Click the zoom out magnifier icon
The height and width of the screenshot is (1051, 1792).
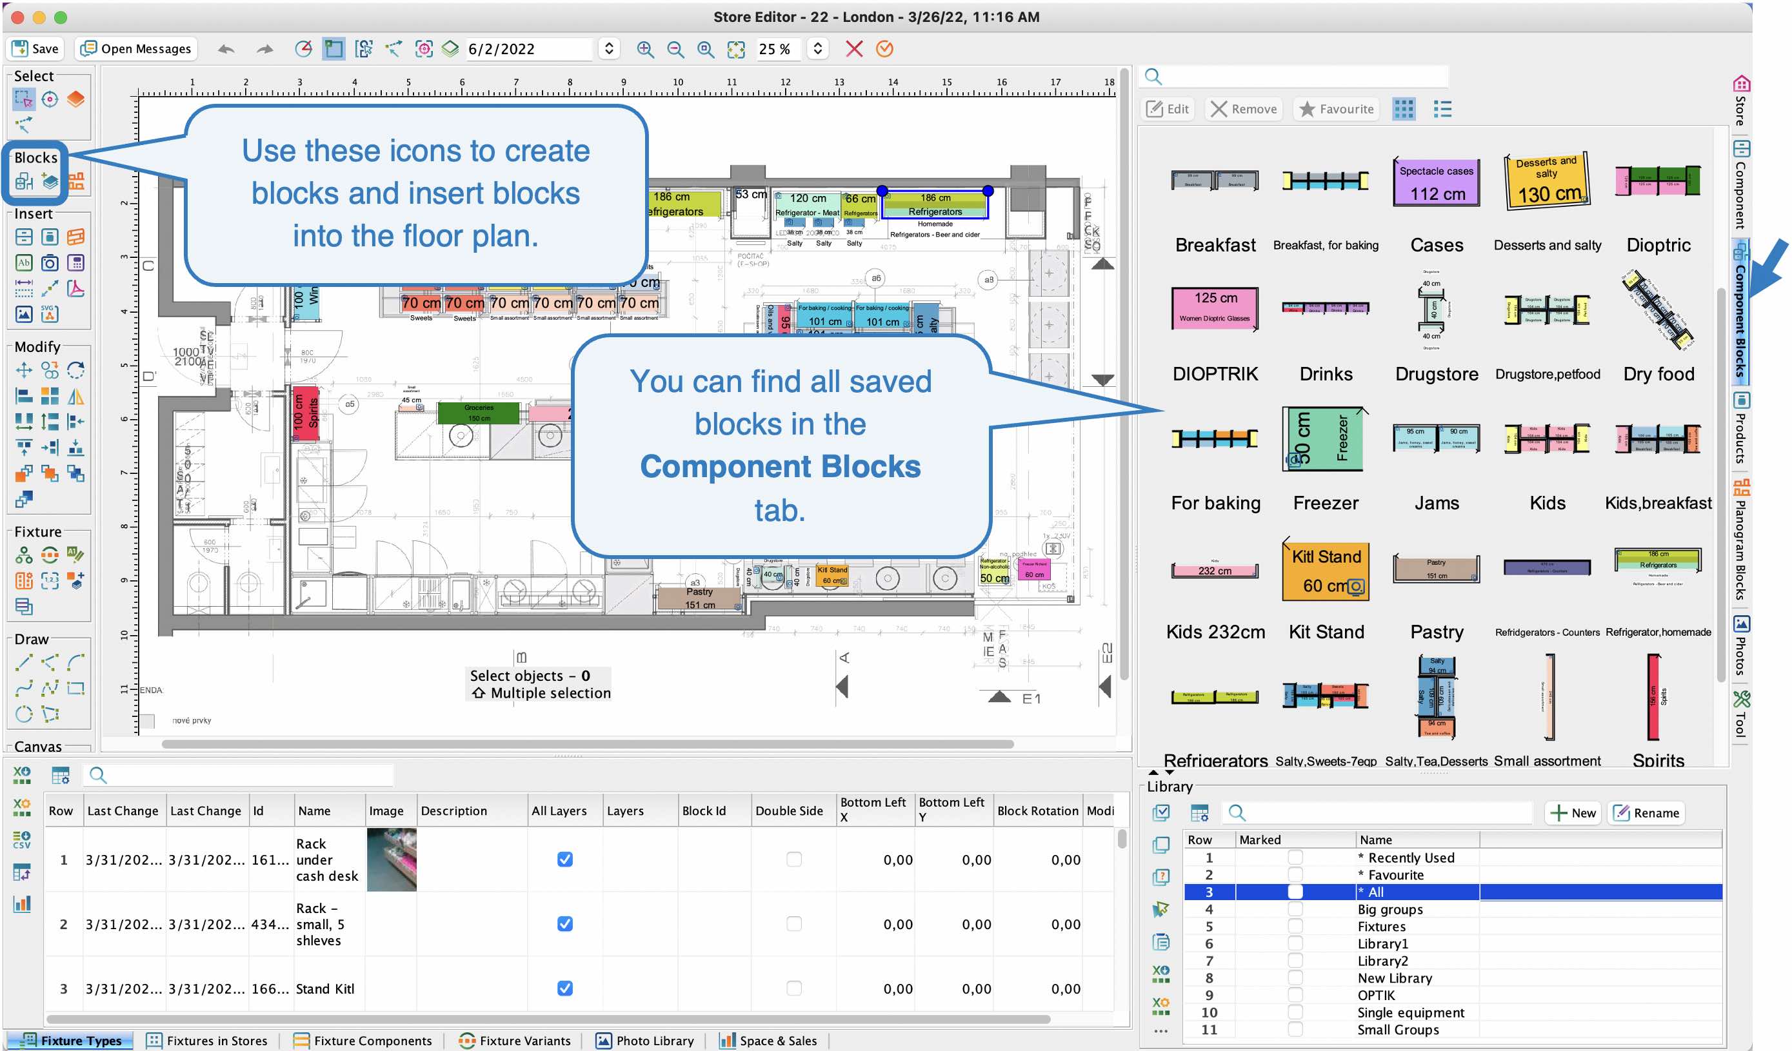pyautogui.click(x=675, y=49)
